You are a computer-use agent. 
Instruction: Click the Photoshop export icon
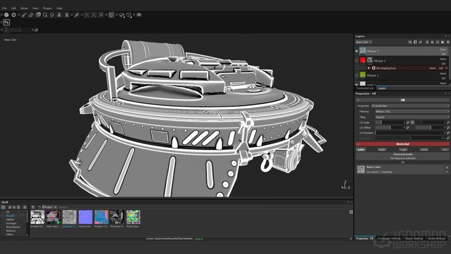[7, 22]
